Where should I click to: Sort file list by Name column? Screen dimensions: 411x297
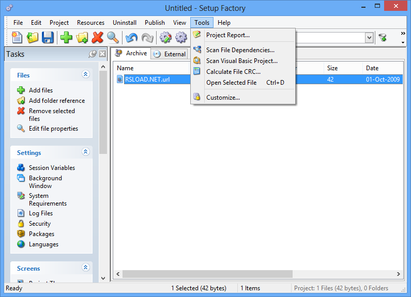click(x=151, y=68)
